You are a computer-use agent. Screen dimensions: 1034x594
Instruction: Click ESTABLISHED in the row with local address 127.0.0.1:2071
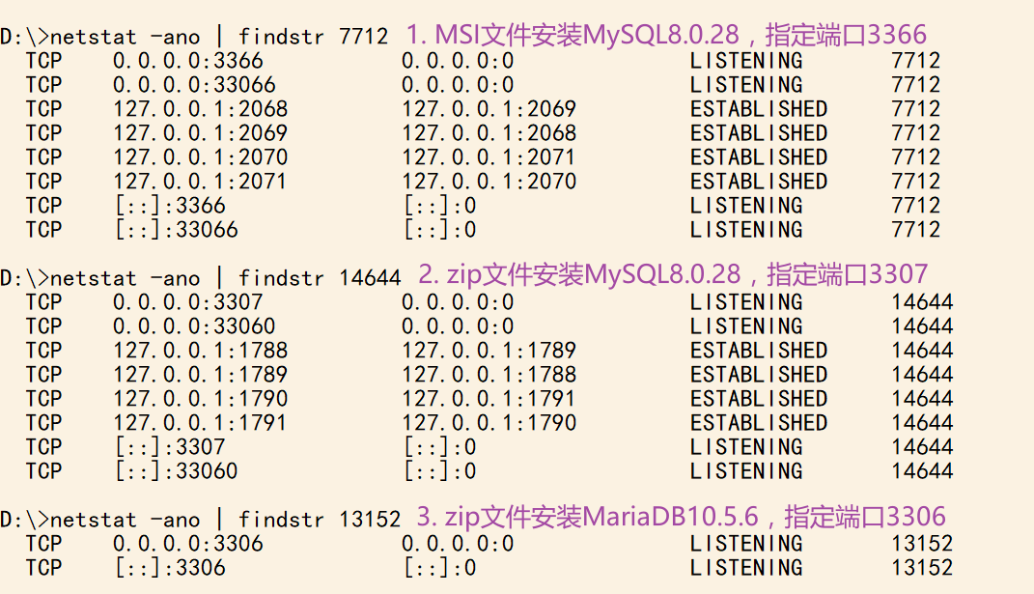pos(759,182)
